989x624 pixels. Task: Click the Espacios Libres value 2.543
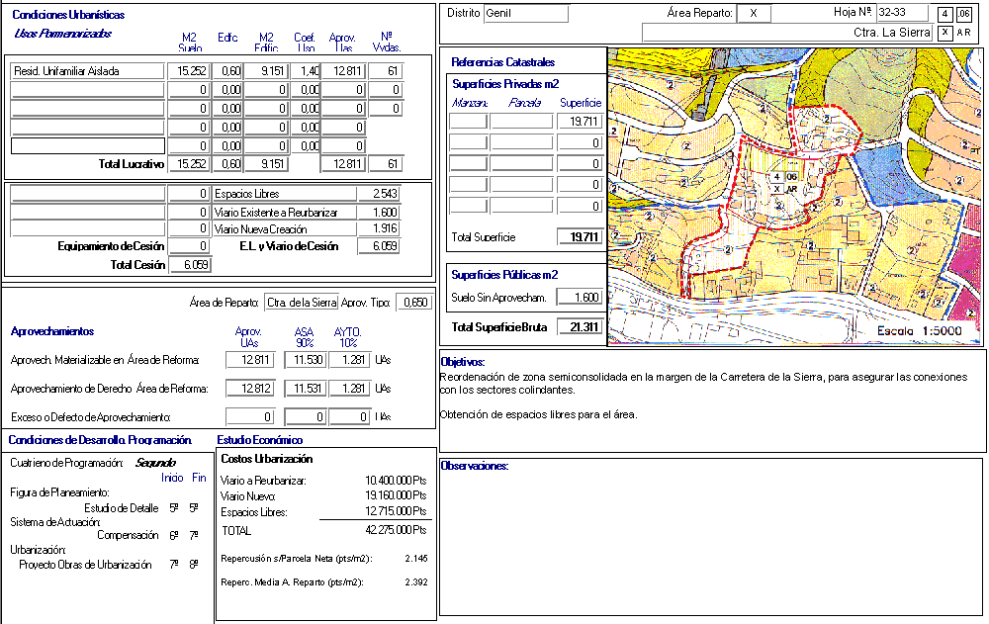pyautogui.click(x=379, y=194)
